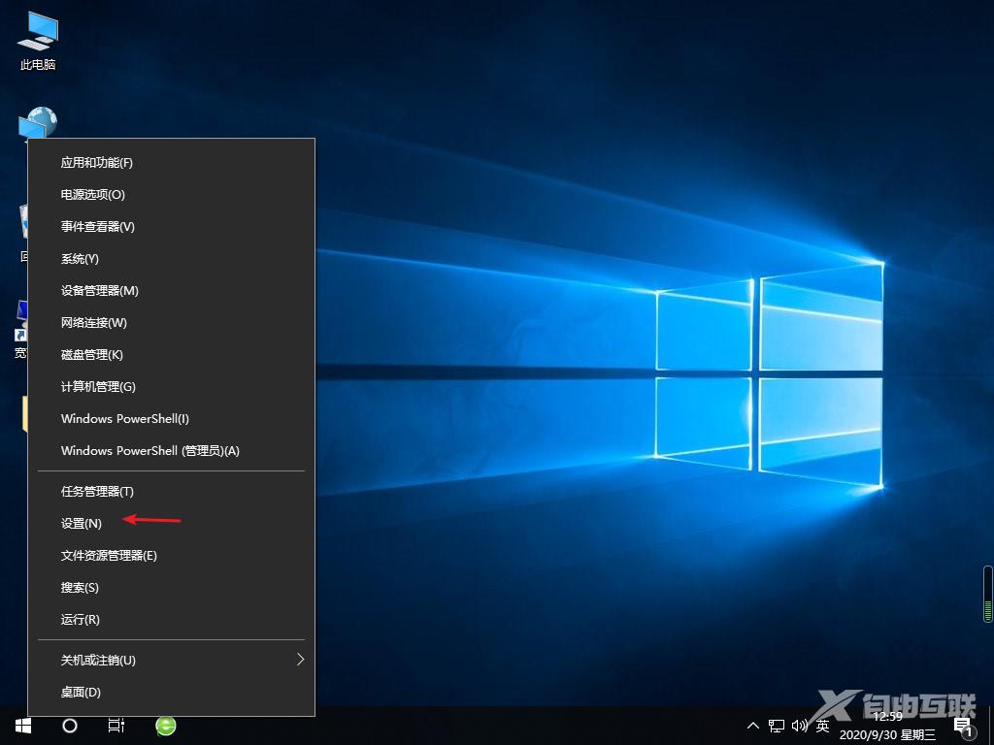Select the network globe desktop icon
Screen dimensions: 994x745
pos(38,122)
